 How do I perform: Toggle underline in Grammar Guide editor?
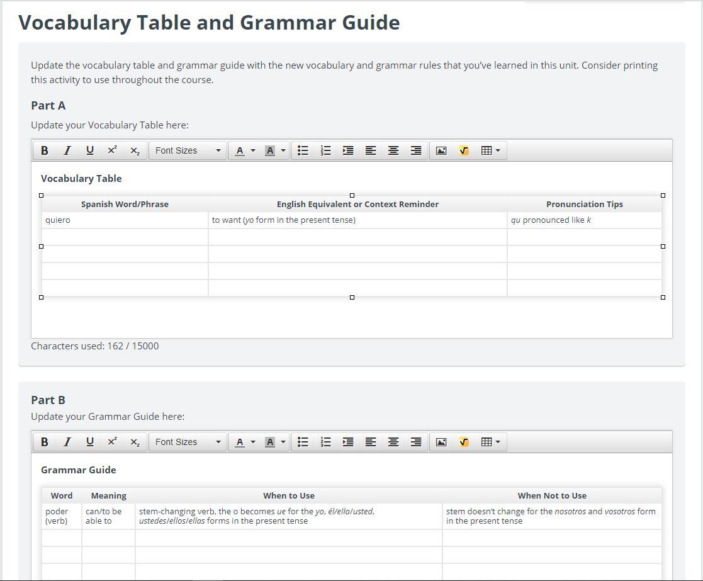89,442
